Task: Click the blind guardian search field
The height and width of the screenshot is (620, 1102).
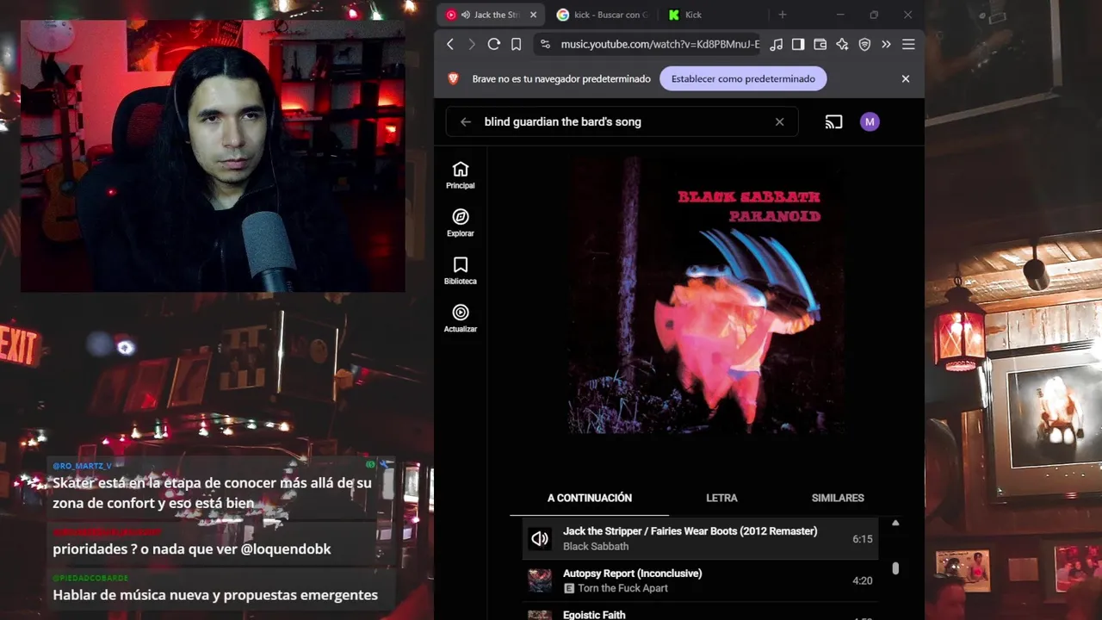Action: click(622, 121)
